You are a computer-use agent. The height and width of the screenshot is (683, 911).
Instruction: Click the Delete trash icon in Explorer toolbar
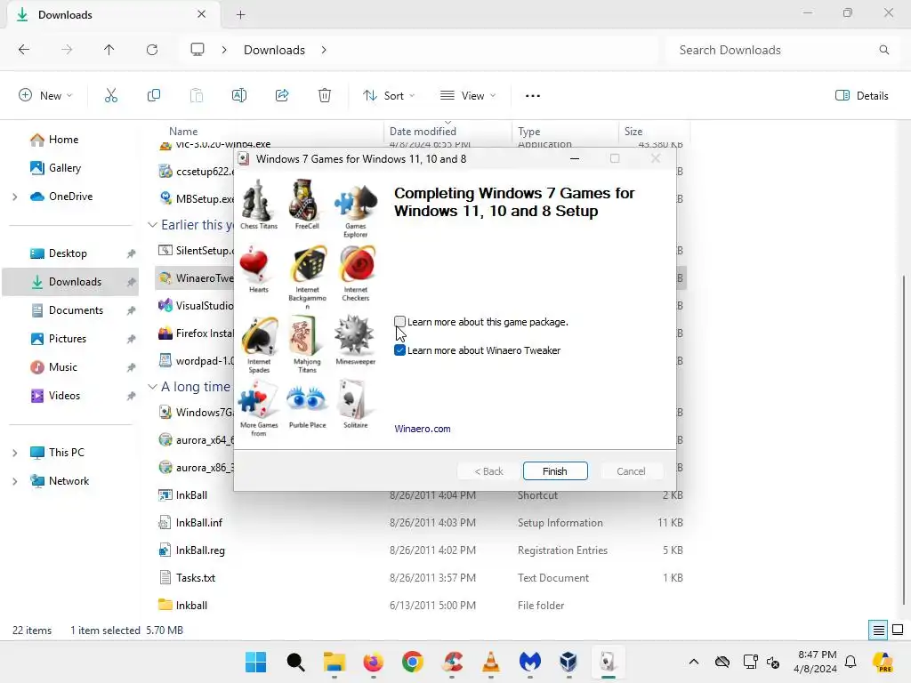pyautogui.click(x=325, y=95)
